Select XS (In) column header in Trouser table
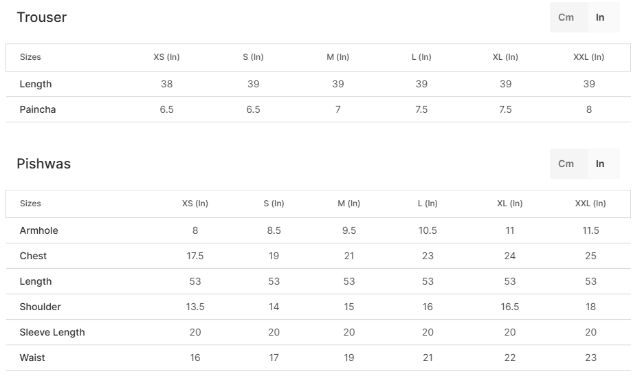 (x=166, y=57)
